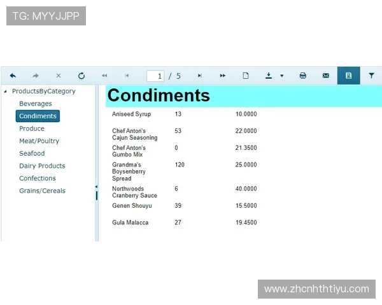
Task: Toggle the filter parameters panel
Action: point(371,76)
